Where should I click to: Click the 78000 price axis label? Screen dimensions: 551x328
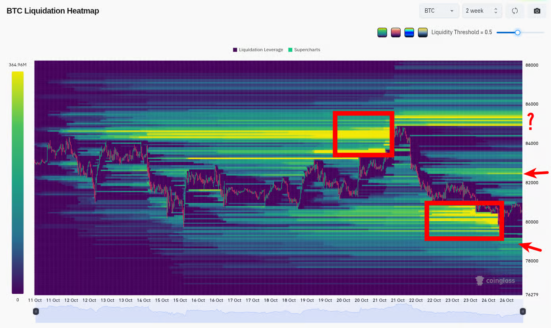pyautogui.click(x=532, y=261)
